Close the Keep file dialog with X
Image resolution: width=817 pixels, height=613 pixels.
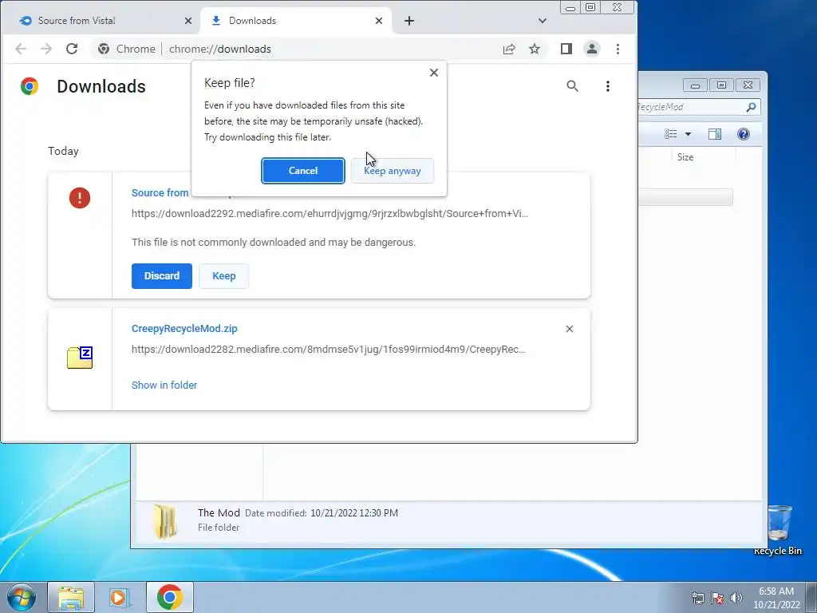click(x=433, y=73)
